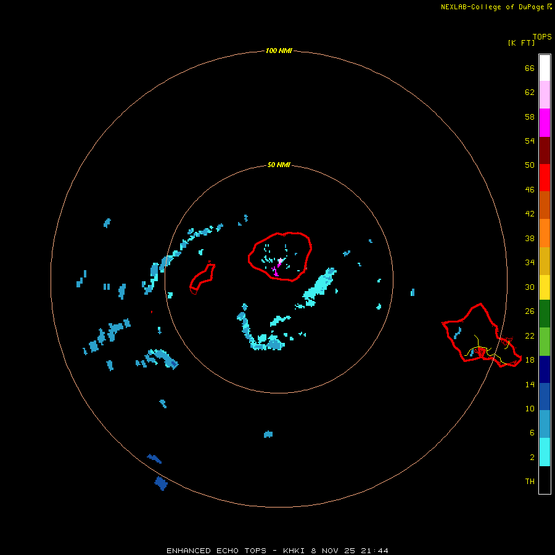The height and width of the screenshot is (555, 555).
Task: Click the light green legend band
Action: 545,342
